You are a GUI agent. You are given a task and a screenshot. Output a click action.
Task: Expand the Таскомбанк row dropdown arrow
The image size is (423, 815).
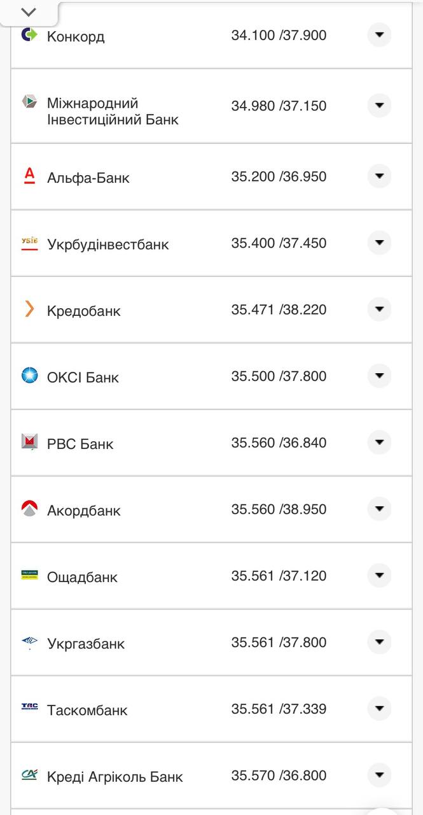[379, 708]
